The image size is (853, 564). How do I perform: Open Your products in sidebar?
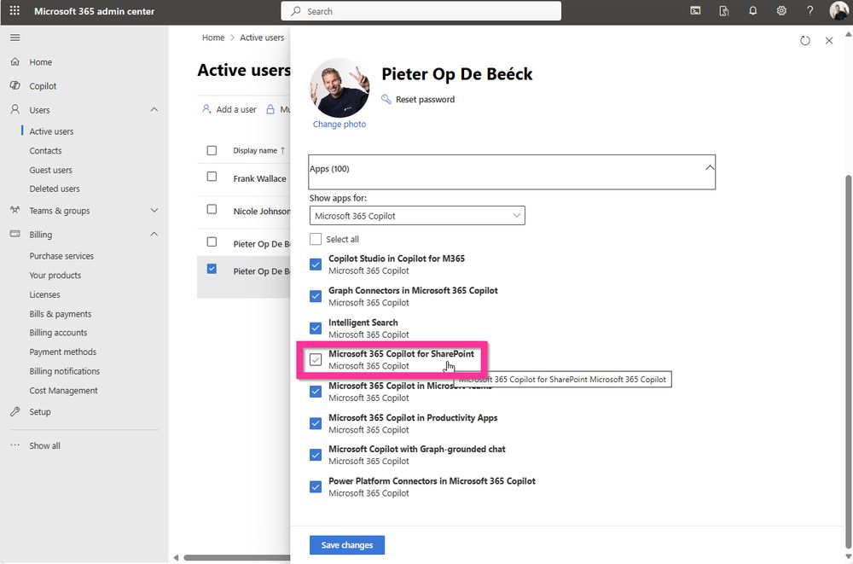(55, 276)
